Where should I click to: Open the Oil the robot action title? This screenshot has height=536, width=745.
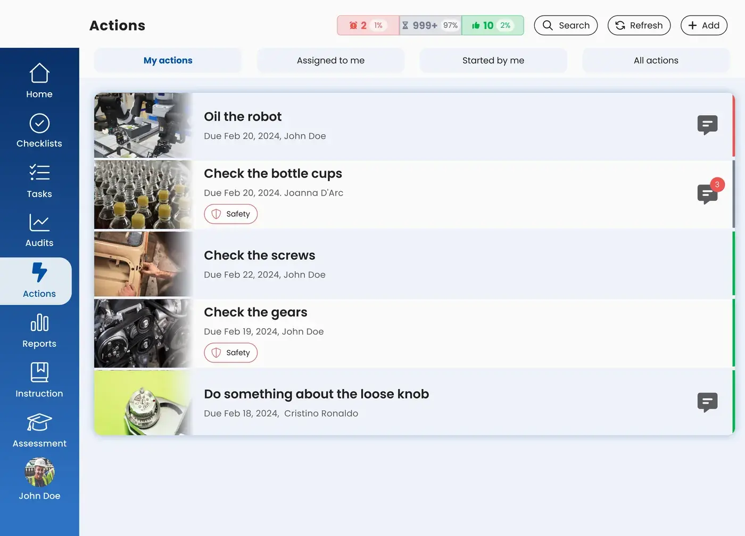[x=243, y=117]
